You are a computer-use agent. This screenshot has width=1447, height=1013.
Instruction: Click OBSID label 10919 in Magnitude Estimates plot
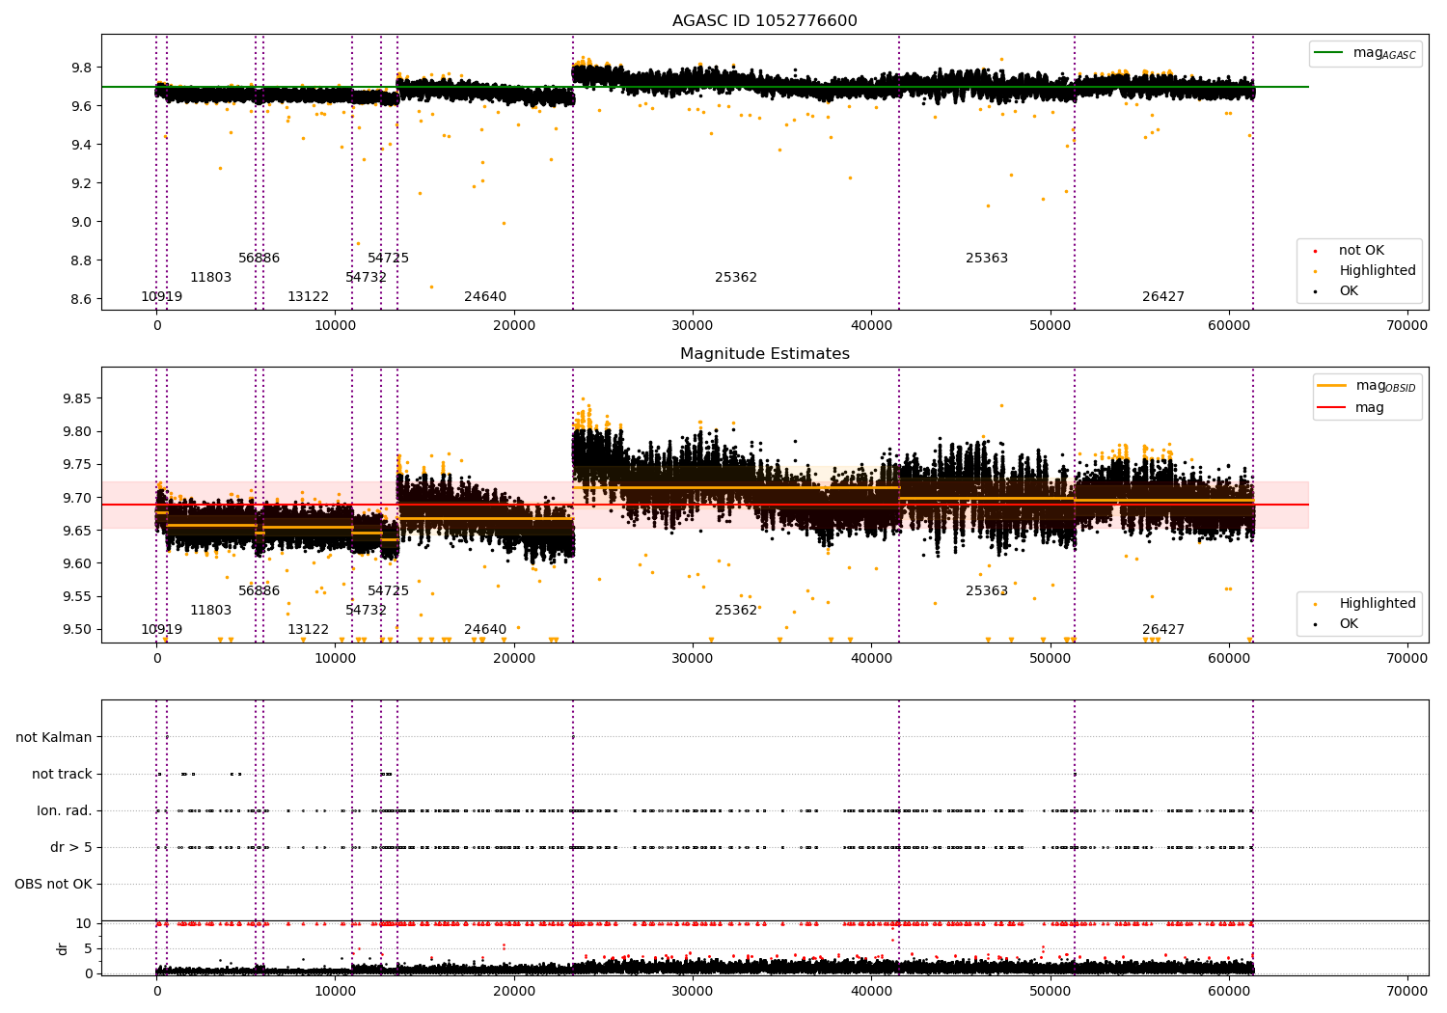click(161, 630)
